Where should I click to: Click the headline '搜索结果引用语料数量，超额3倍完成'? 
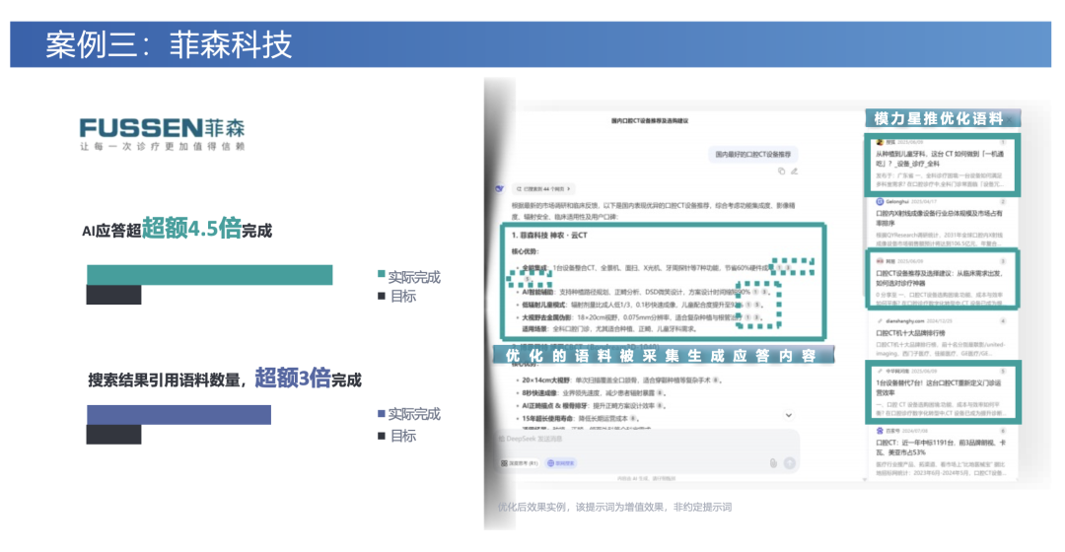[x=225, y=379]
